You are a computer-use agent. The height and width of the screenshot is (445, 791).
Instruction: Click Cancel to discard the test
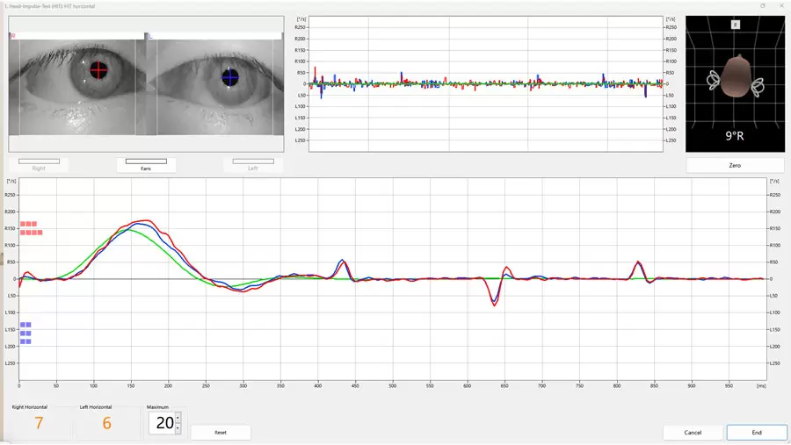693,432
